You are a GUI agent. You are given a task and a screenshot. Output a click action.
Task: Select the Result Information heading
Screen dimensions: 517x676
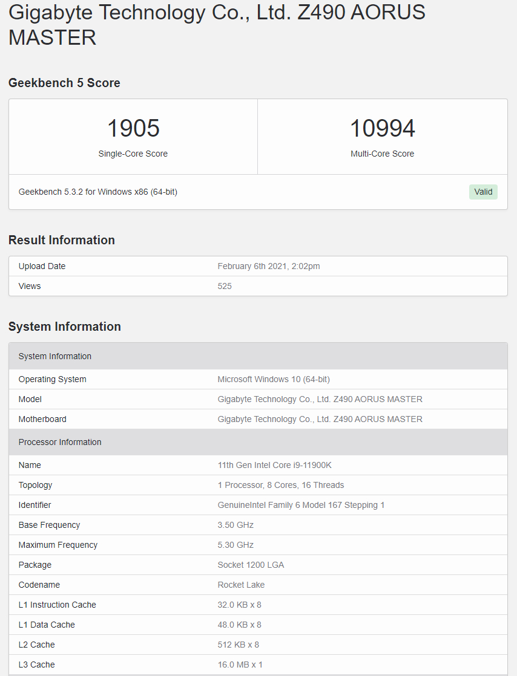tap(61, 240)
